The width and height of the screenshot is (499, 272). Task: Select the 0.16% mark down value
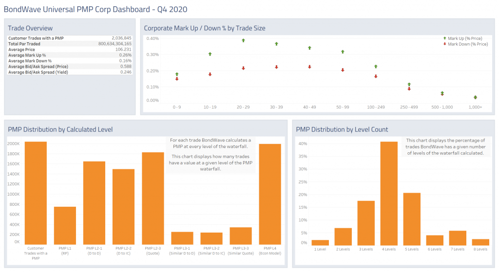coord(125,61)
